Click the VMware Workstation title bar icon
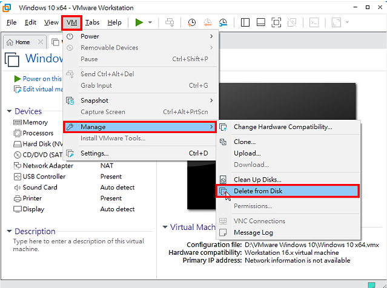This screenshot has height=288, width=387. (7, 8)
